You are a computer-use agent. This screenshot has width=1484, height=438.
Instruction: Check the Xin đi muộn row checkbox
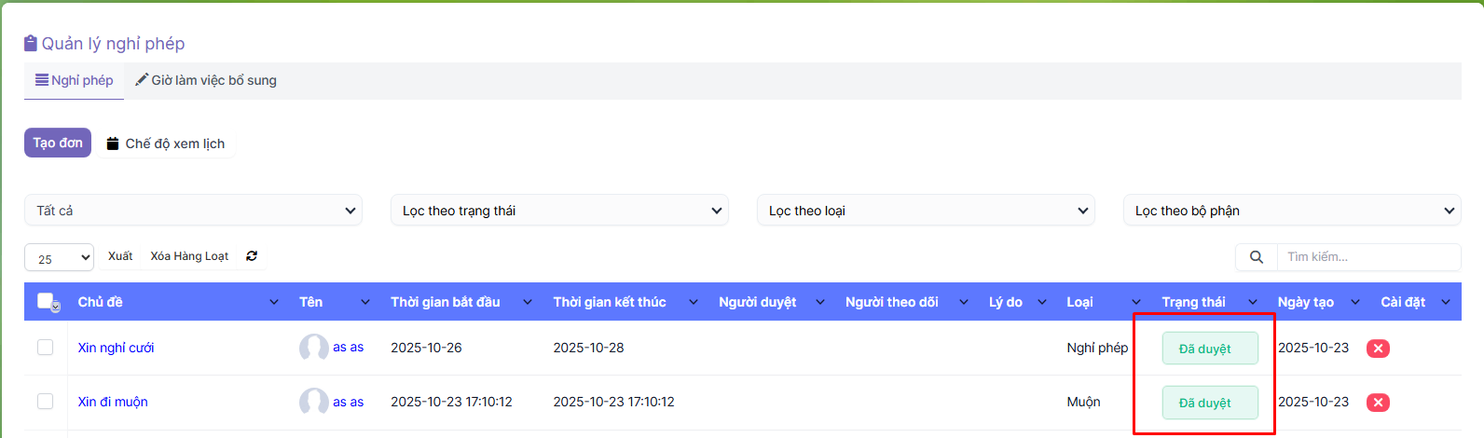pos(46,402)
